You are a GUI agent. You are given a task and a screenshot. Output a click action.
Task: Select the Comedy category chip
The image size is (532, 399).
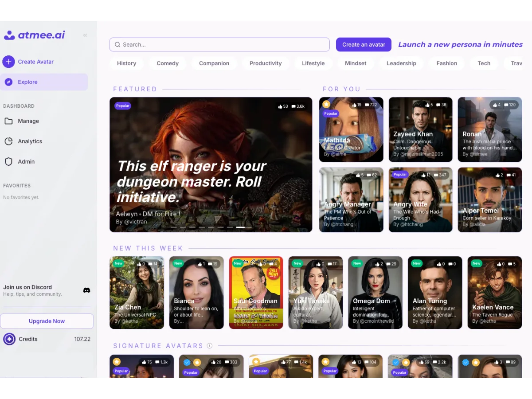[x=168, y=63]
